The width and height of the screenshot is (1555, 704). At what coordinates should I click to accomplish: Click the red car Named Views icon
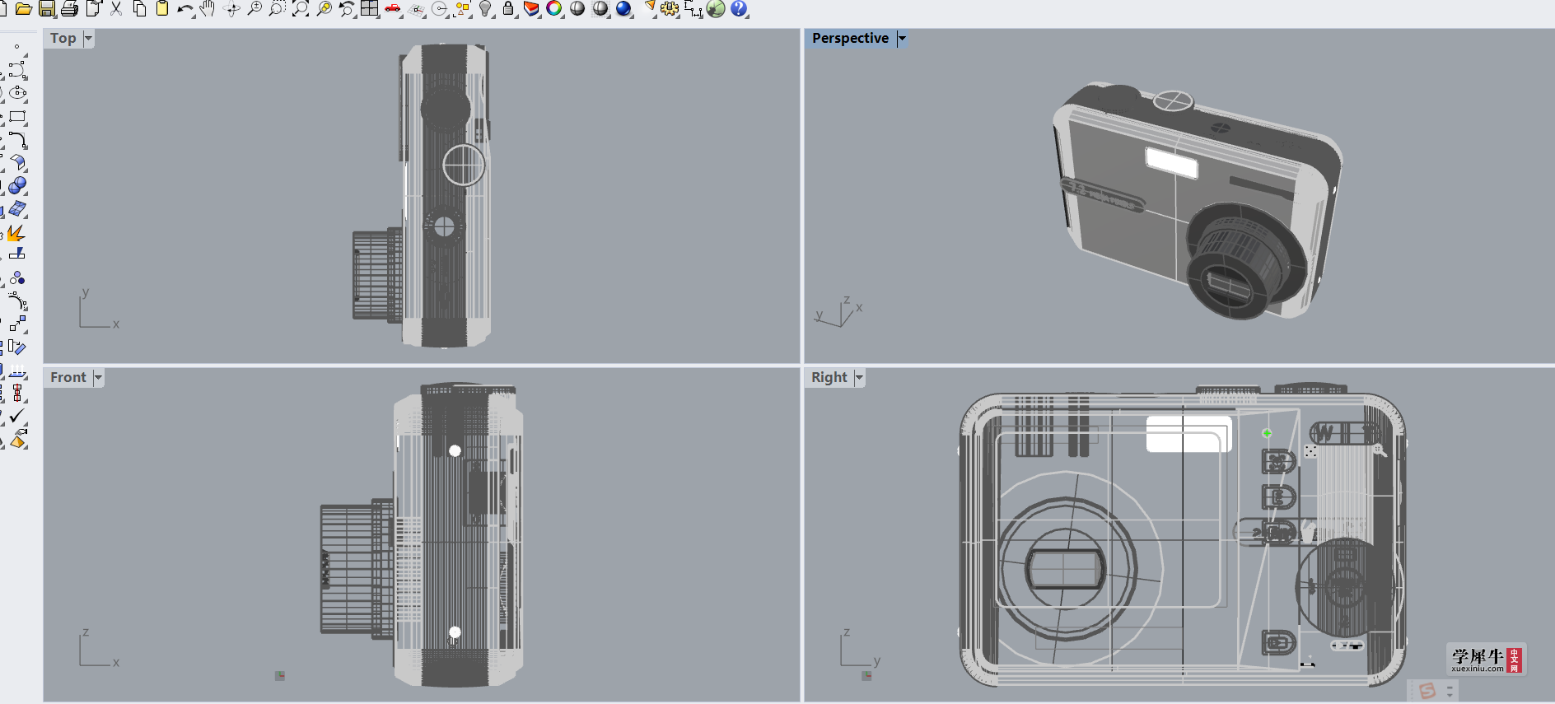tap(393, 9)
